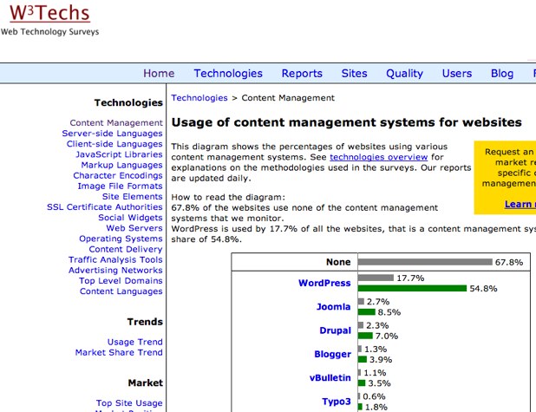Click the vBulletin chart label

tap(330, 378)
